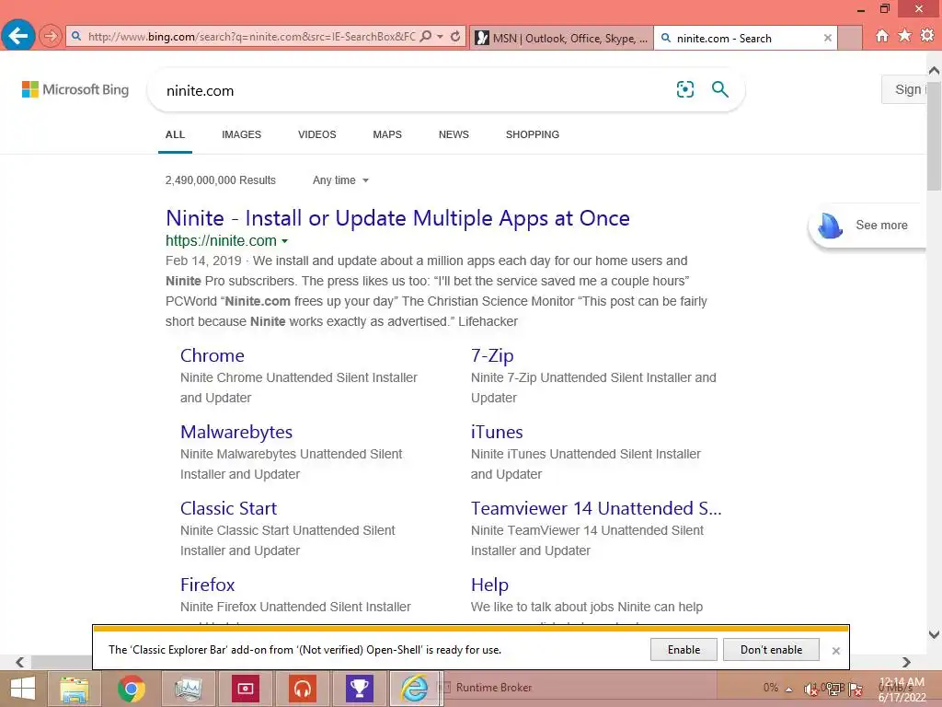This screenshot has height=707, width=942.
Task: Open the system monitor taskbar icon
Action: point(189,689)
